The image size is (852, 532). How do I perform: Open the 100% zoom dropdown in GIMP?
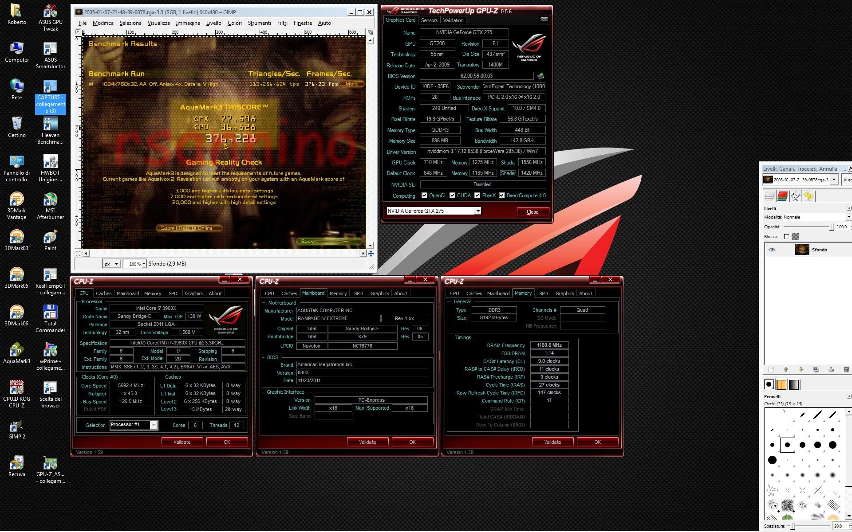pyautogui.click(x=135, y=264)
